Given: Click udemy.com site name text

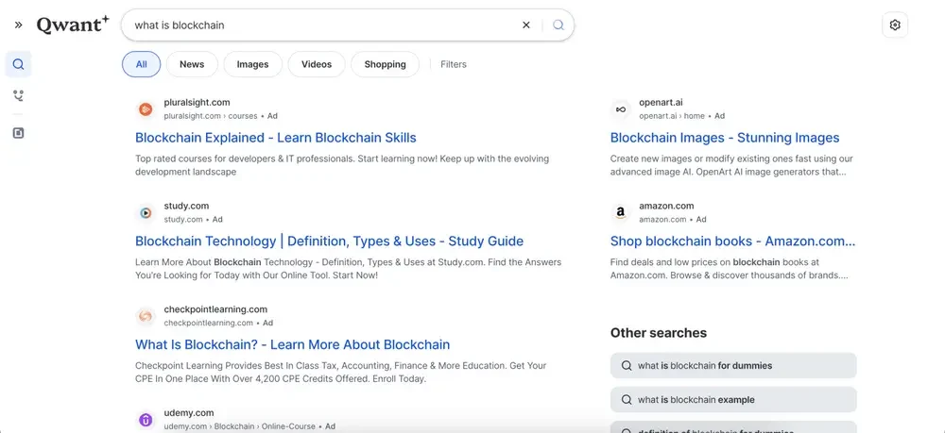Looking at the screenshot, I should pos(189,412).
